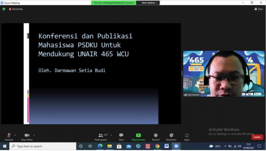Image resolution: width=266 pixels, height=151 pixels.
Task: Change layout with the View button
Action: click(259, 9)
